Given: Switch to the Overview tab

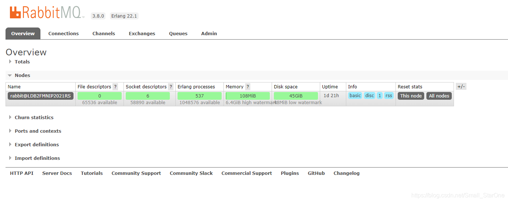Looking at the screenshot, I should (23, 33).
